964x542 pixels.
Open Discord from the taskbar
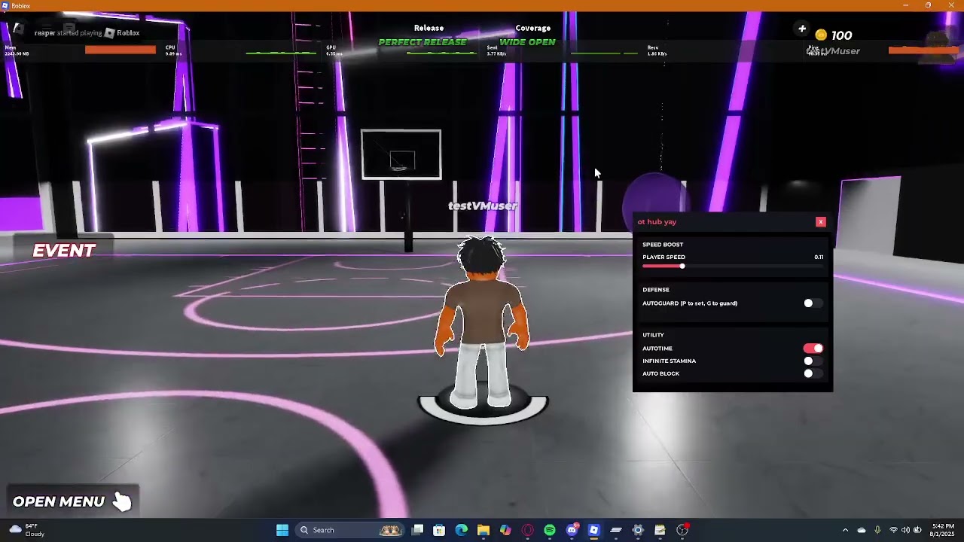[x=572, y=530]
